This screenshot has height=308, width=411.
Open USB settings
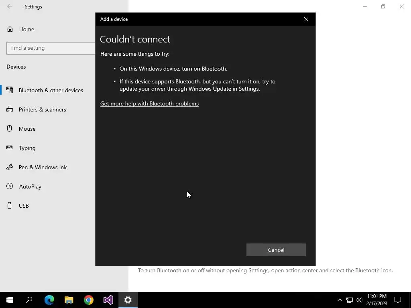[24, 206]
